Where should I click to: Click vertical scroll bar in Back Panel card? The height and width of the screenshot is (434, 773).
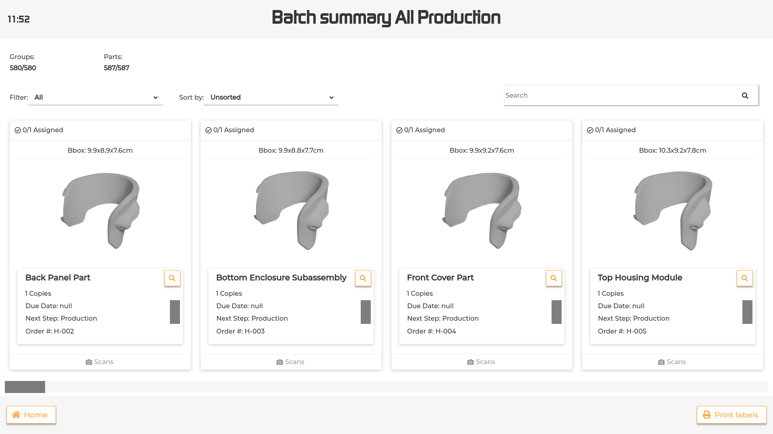pyautogui.click(x=175, y=312)
